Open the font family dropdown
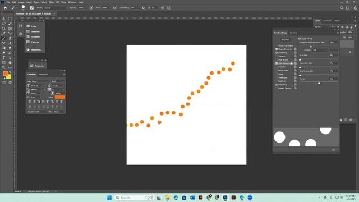 click(x=38, y=81)
